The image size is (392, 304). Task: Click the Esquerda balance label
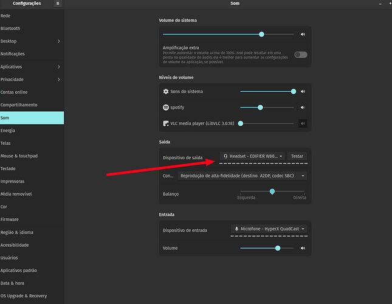click(246, 198)
